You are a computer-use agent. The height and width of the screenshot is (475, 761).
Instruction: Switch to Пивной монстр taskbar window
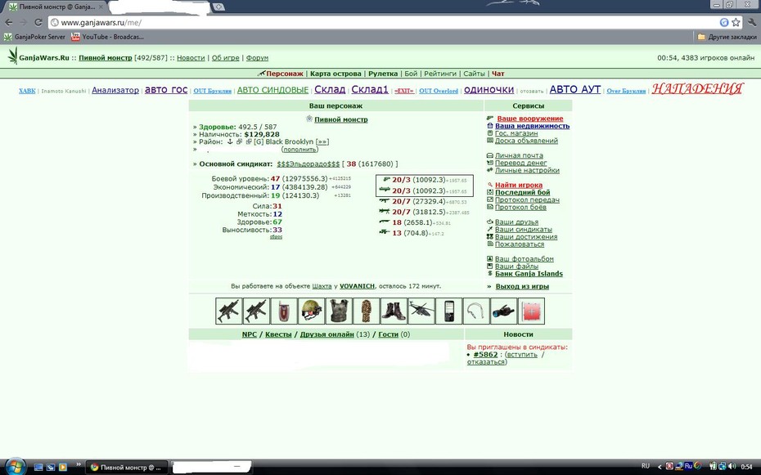pyautogui.click(x=127, y=468)
